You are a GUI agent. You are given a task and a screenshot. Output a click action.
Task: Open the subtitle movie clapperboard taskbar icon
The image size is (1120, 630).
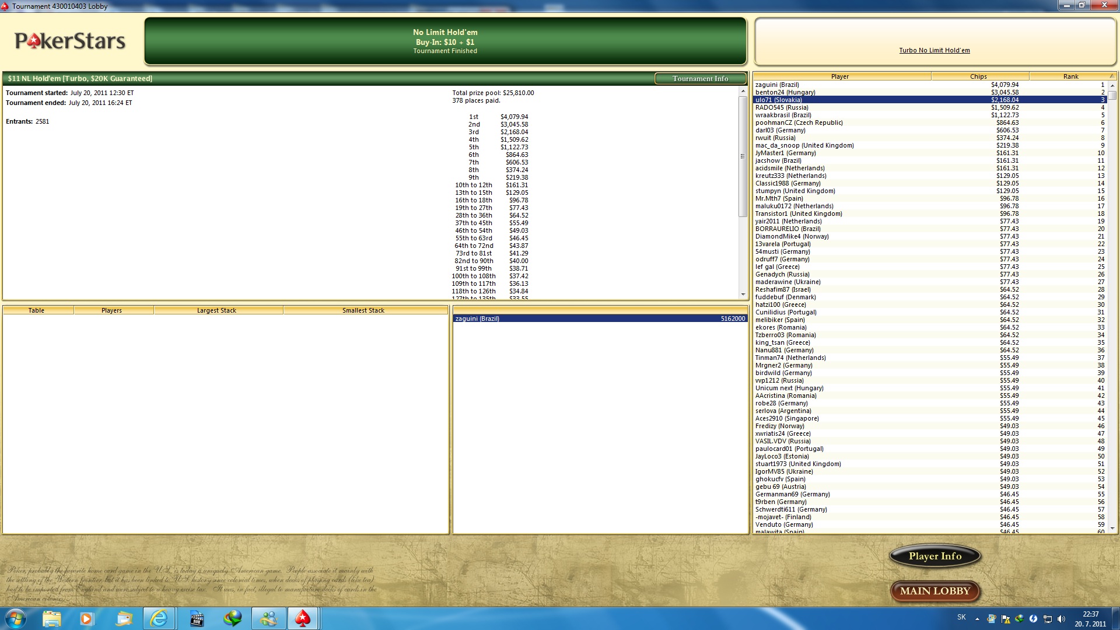pos(197,618)
